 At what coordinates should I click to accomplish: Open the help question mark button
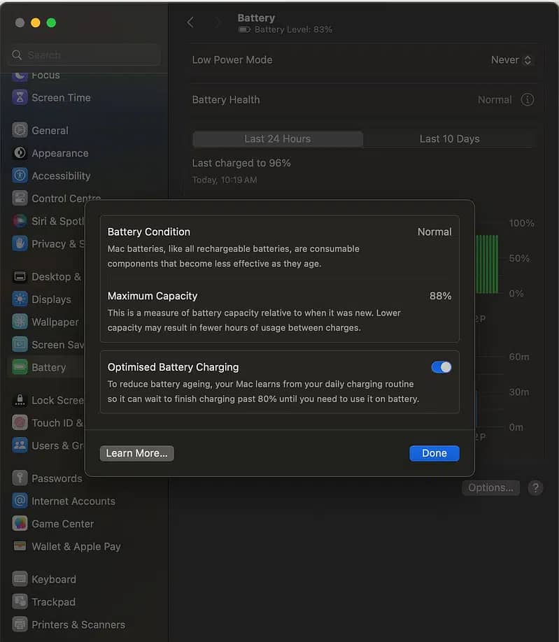[x=535, y=487]
